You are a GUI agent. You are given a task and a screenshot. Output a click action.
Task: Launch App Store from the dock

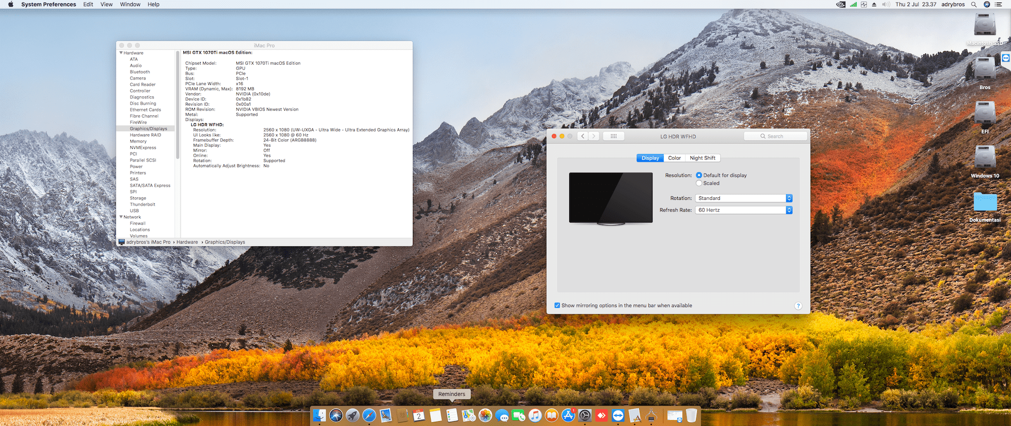pyautogui.click(x=568, y=415)
